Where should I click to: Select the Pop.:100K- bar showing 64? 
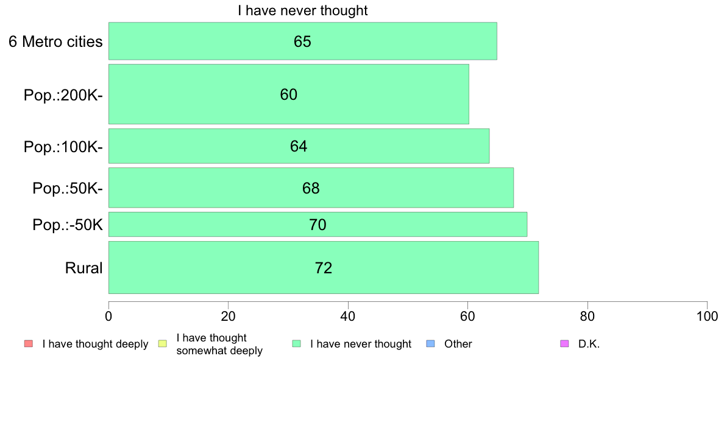point(299,146)
